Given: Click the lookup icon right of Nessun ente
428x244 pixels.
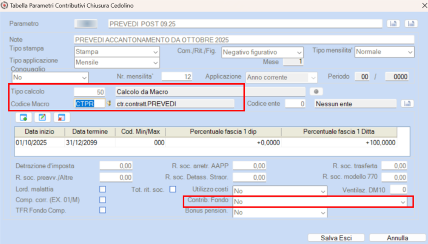Looking at the screenshot, I should [407, 103].
